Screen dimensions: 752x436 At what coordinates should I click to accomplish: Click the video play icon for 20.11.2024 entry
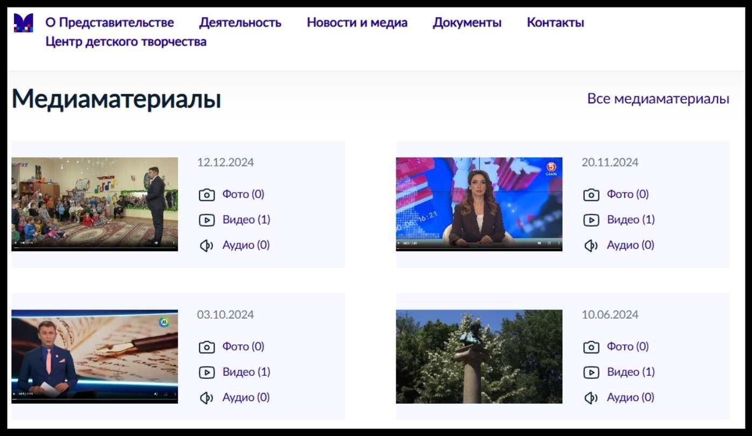(x=591, y=220)
